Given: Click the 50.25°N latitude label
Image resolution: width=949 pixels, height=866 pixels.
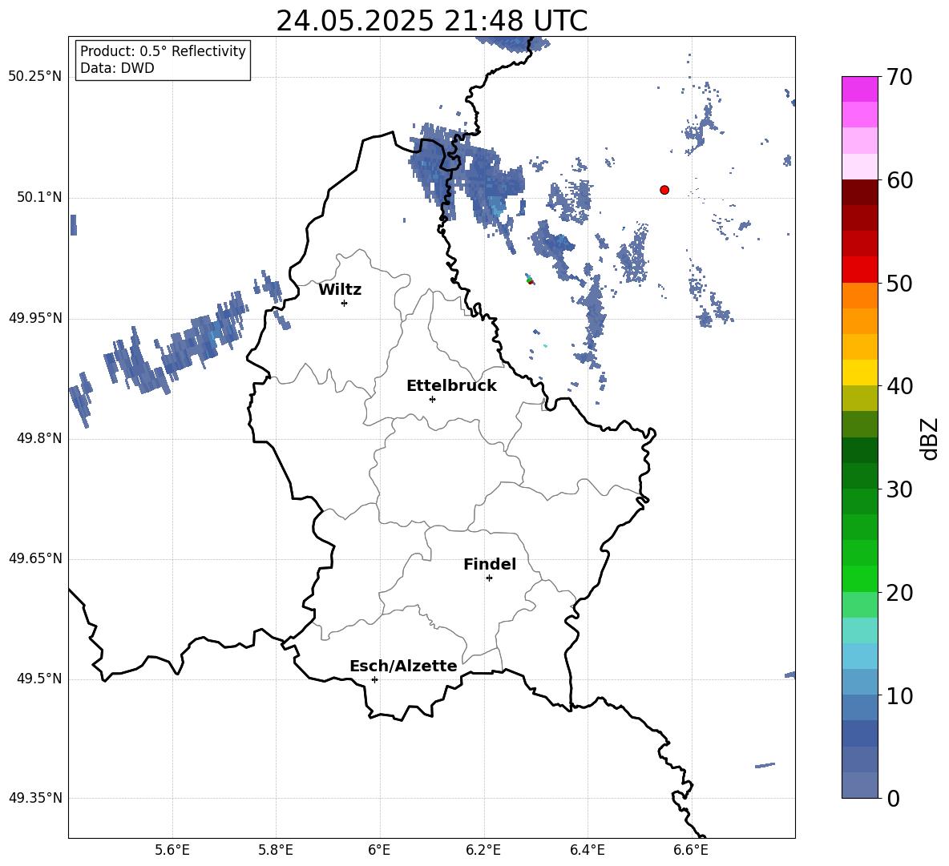Looking at the screenshot, I should tap(35, 77).
